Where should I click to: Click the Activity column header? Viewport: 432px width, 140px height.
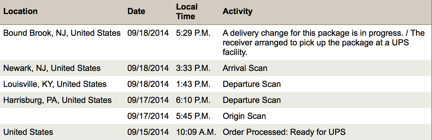237,12
